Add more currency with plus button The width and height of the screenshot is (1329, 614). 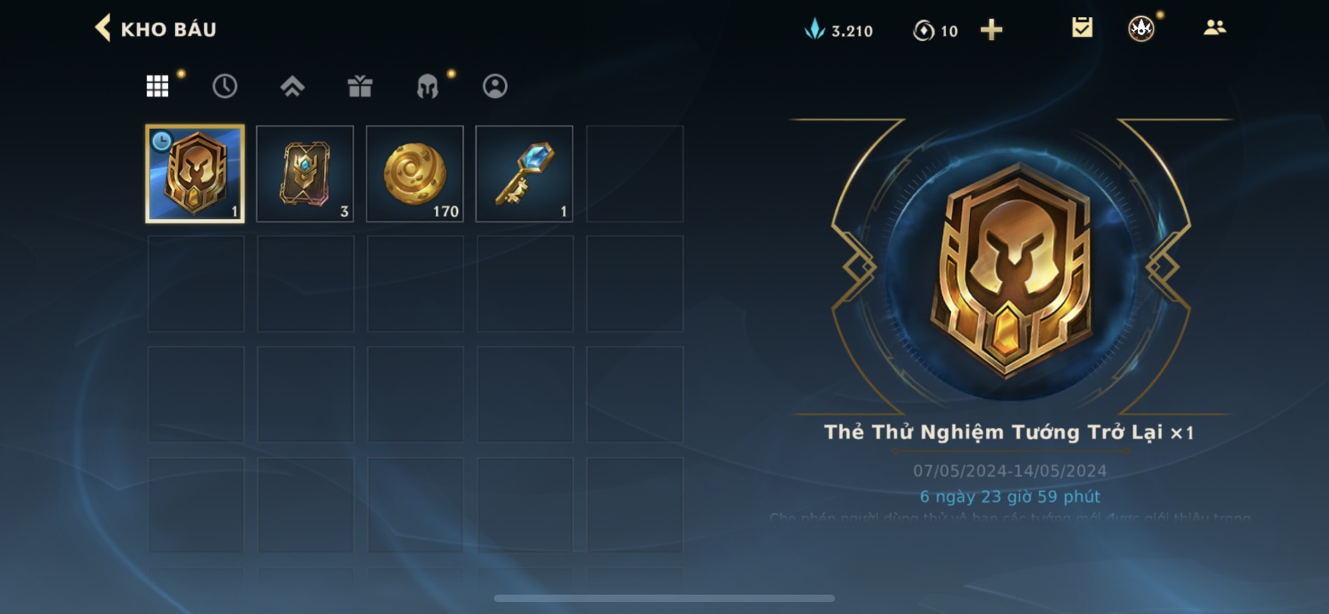[x=991, y=30]
